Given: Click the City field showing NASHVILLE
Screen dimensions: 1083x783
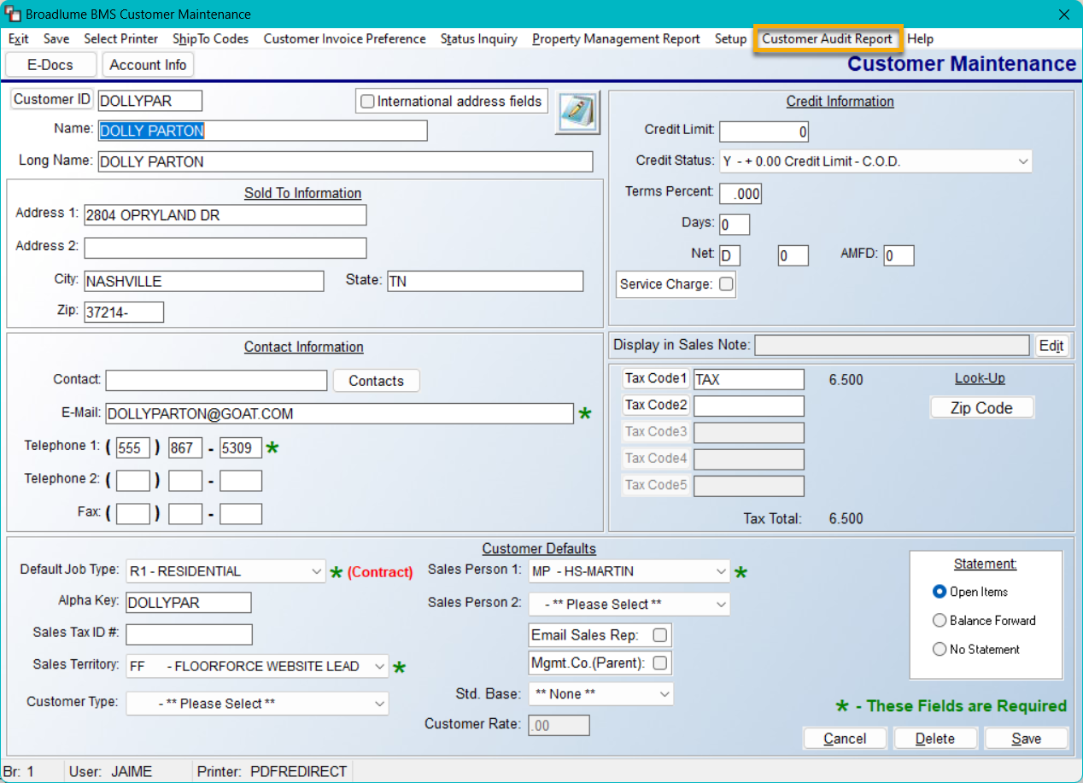Looking at the screenshot, I should coord(203,281).
